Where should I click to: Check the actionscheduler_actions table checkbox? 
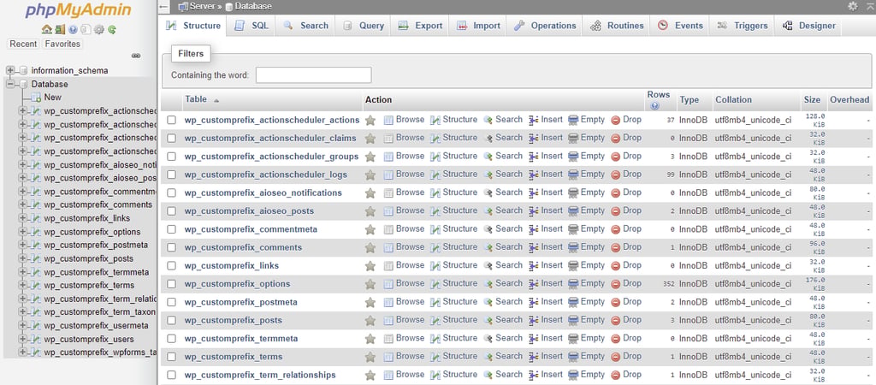coord(172,120)
